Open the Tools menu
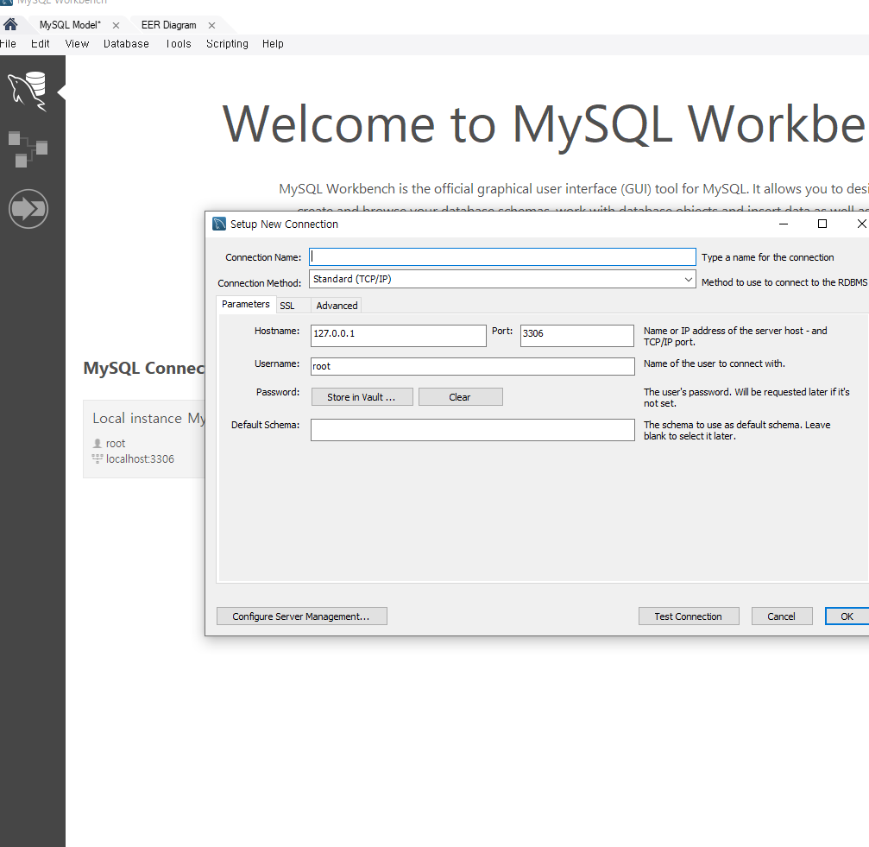869x847 pixels. click(179, 44)
